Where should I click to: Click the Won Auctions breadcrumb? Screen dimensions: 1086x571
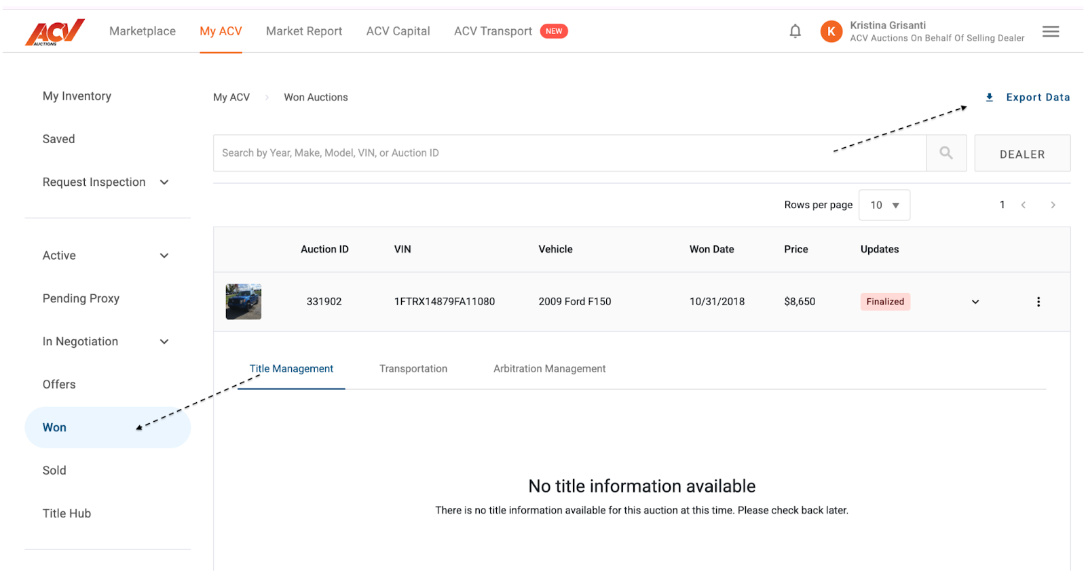tap(316, 98)
